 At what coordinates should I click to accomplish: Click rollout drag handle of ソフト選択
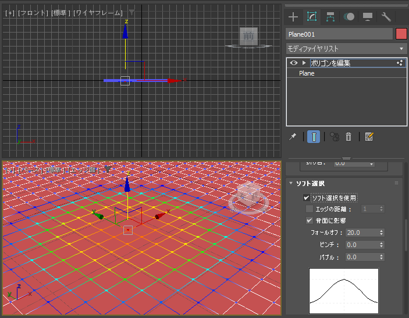pyautogui.click(x=396, y=183)
